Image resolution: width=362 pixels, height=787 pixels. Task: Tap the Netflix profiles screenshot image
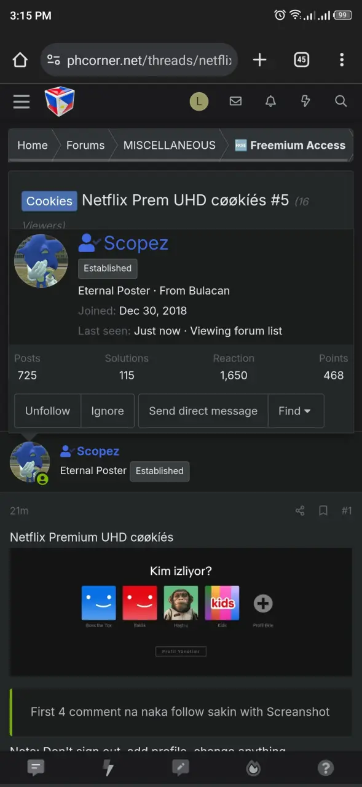click(x=181, y=612)
